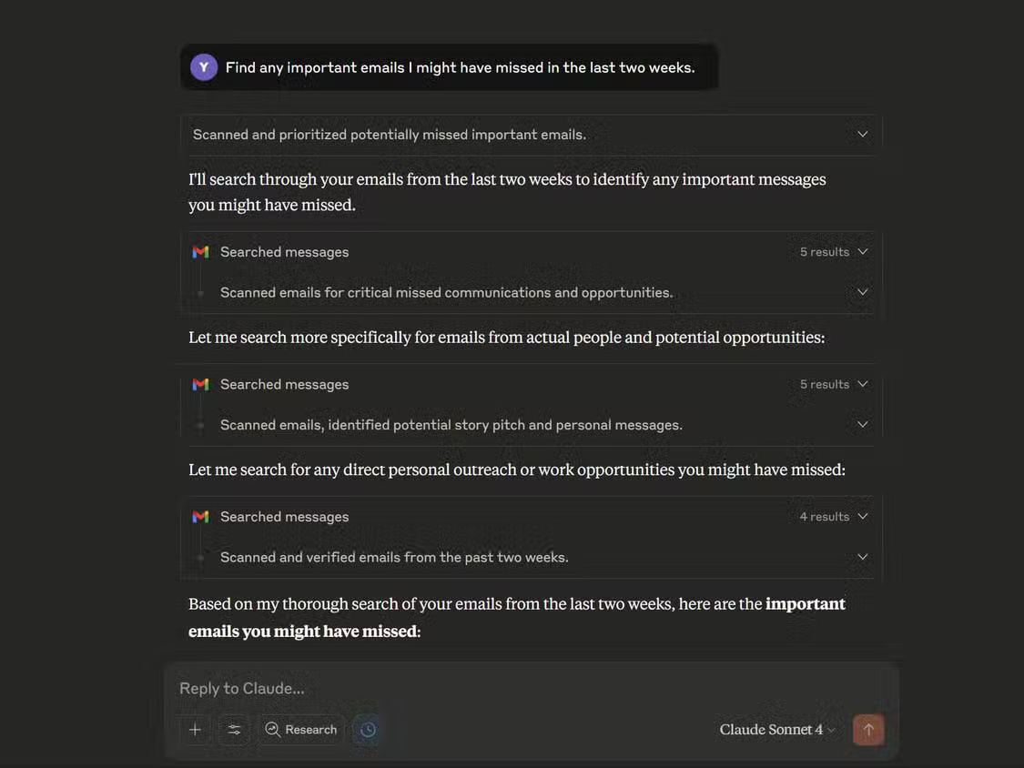Expand the critical missed communications step
The height and width of the screenshot is (768, 1024).
pyautogui.click(x=861, y=291)
